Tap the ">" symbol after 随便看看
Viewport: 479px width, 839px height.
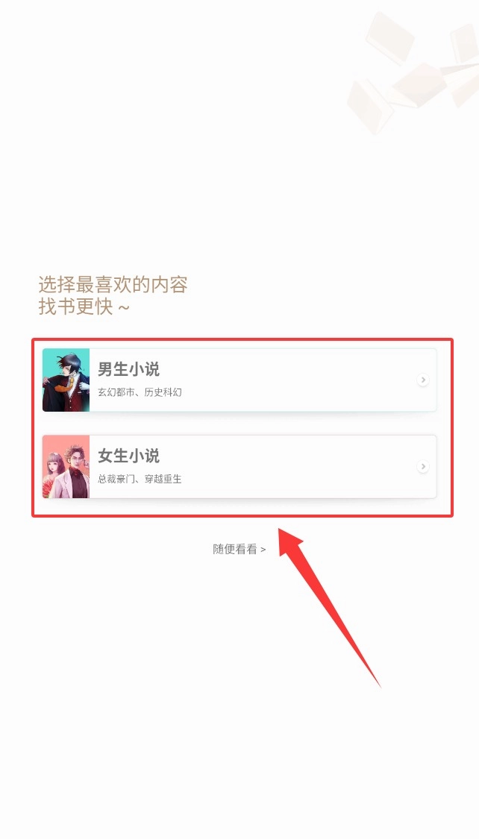263,550
